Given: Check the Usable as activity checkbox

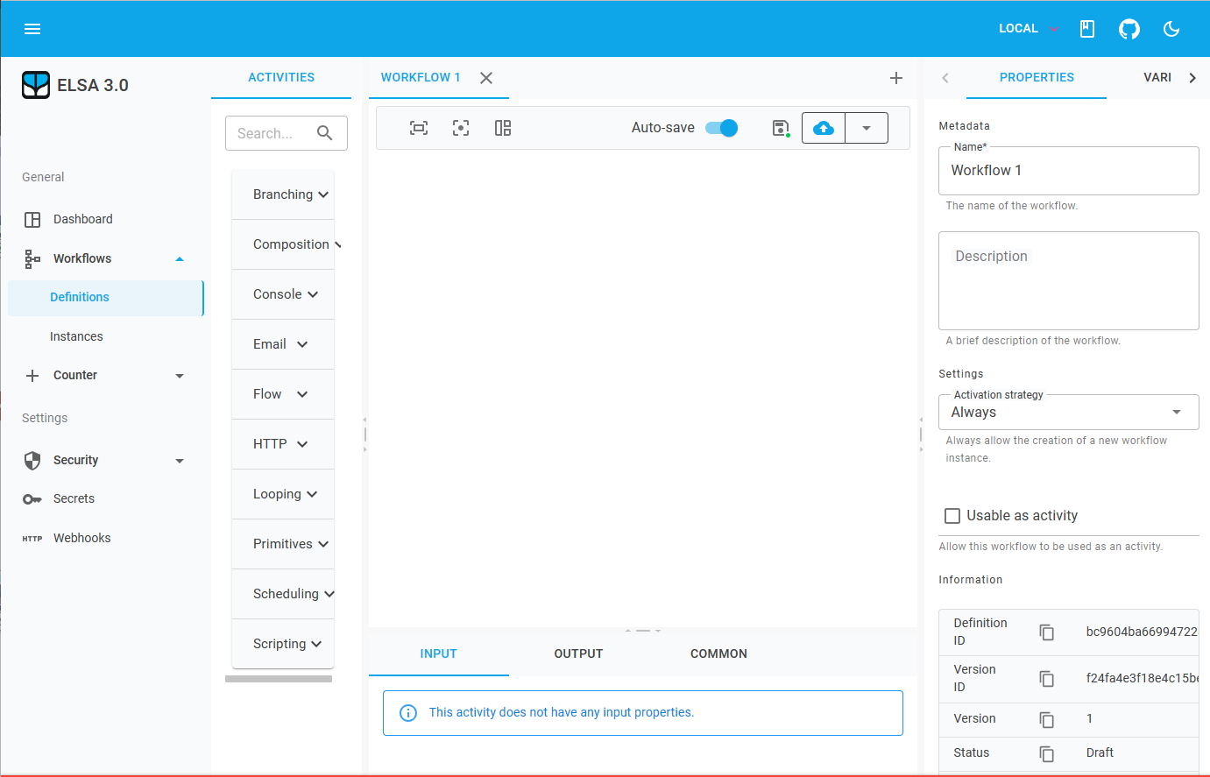Looking at the screenshot, I should point(952,516).
